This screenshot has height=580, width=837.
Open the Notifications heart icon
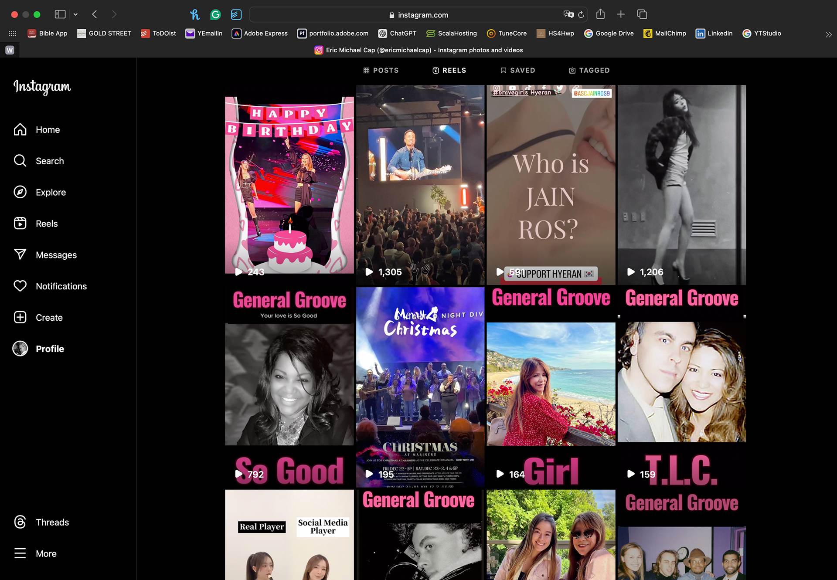20,286
